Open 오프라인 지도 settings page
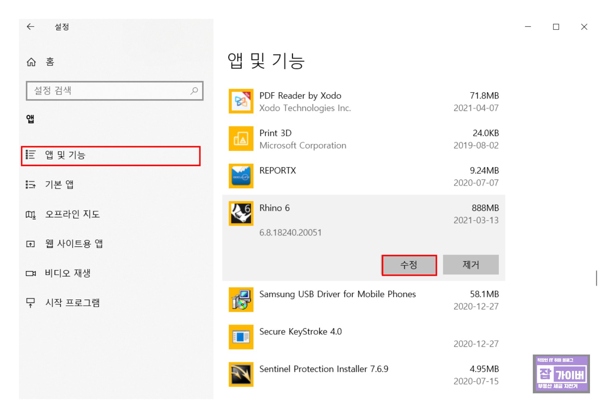Viewport: 616px width, 418px height. coord(63,214)
